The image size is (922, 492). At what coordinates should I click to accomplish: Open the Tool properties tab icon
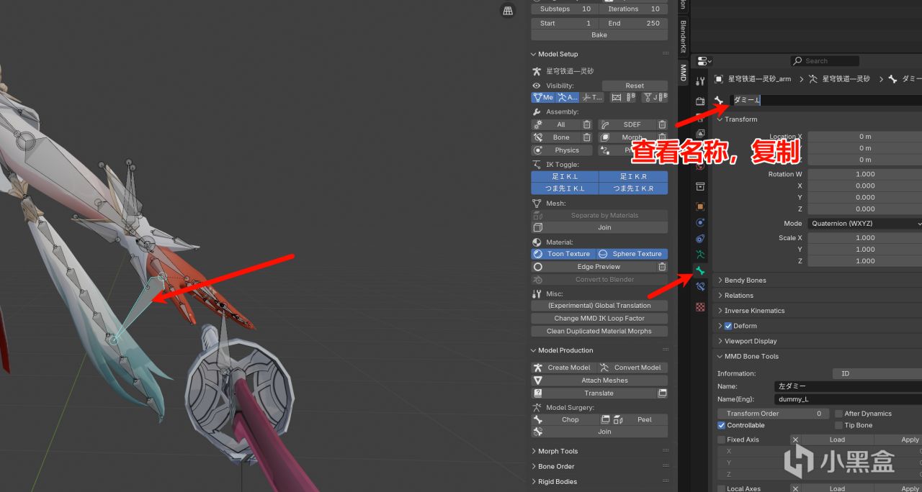pos(700,81)
